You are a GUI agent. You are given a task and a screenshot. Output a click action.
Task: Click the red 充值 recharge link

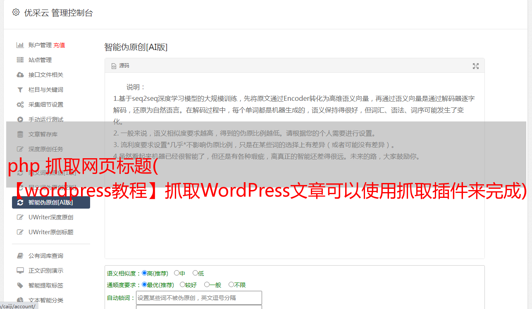pyautogui.click(x=59, y=45)
